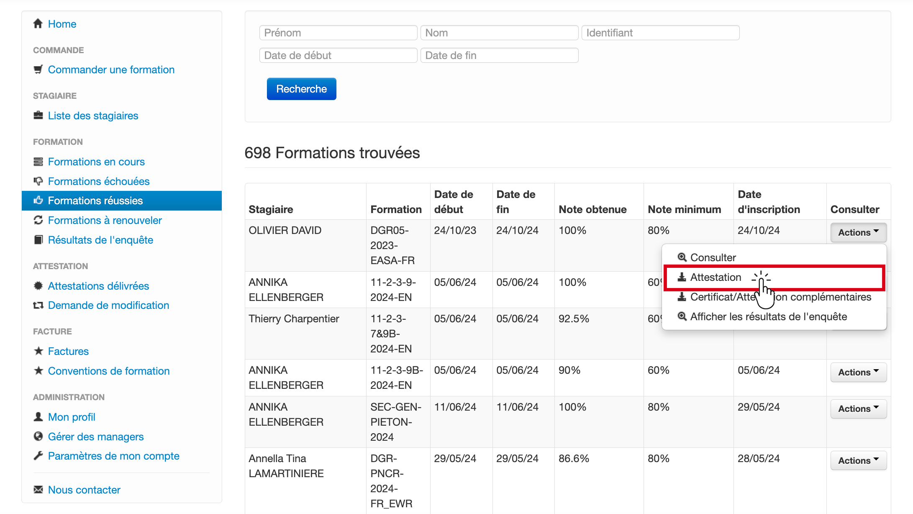Click the download icon beside Certificat/Attestation complémentaires
The image size is (913, 514).
click(682, 297)
